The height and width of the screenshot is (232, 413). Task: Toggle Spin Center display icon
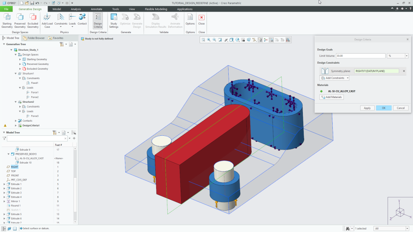tap(266, 40)
